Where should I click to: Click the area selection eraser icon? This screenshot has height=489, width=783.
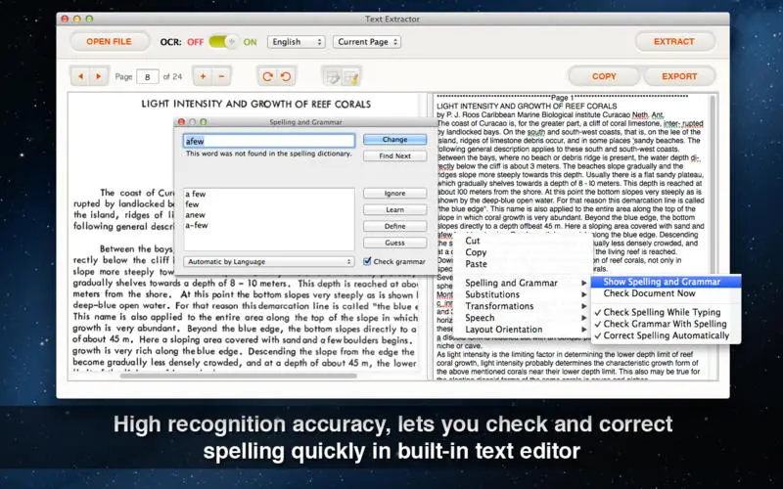332,76
